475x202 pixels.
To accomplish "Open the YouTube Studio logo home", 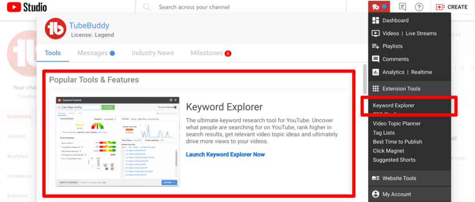I will (27, 7).
